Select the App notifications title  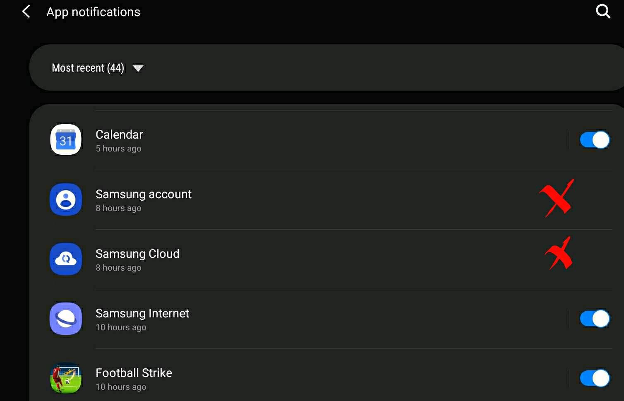(93, 12)
